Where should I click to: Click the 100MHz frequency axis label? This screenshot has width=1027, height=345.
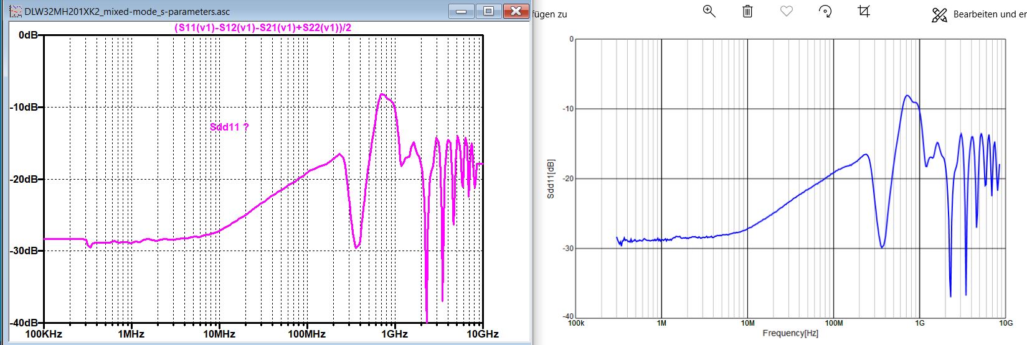point(306,334)
